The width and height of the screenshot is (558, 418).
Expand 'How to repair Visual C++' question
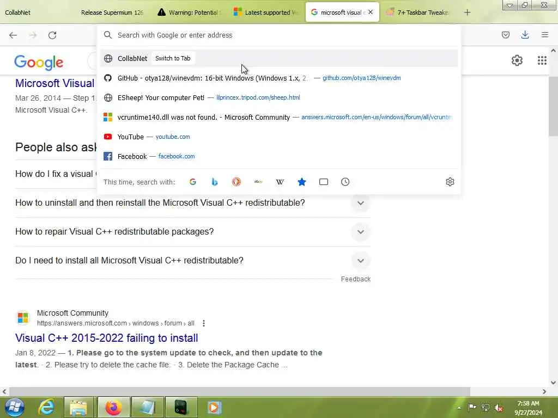(361, 232)
